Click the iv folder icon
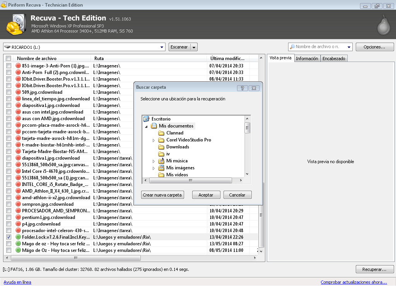 [161, 154]
